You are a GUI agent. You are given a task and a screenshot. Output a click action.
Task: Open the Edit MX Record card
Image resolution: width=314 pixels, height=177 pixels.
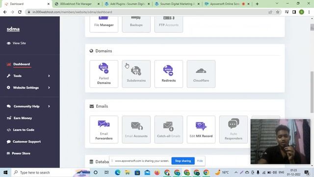[x=201, y=129]
